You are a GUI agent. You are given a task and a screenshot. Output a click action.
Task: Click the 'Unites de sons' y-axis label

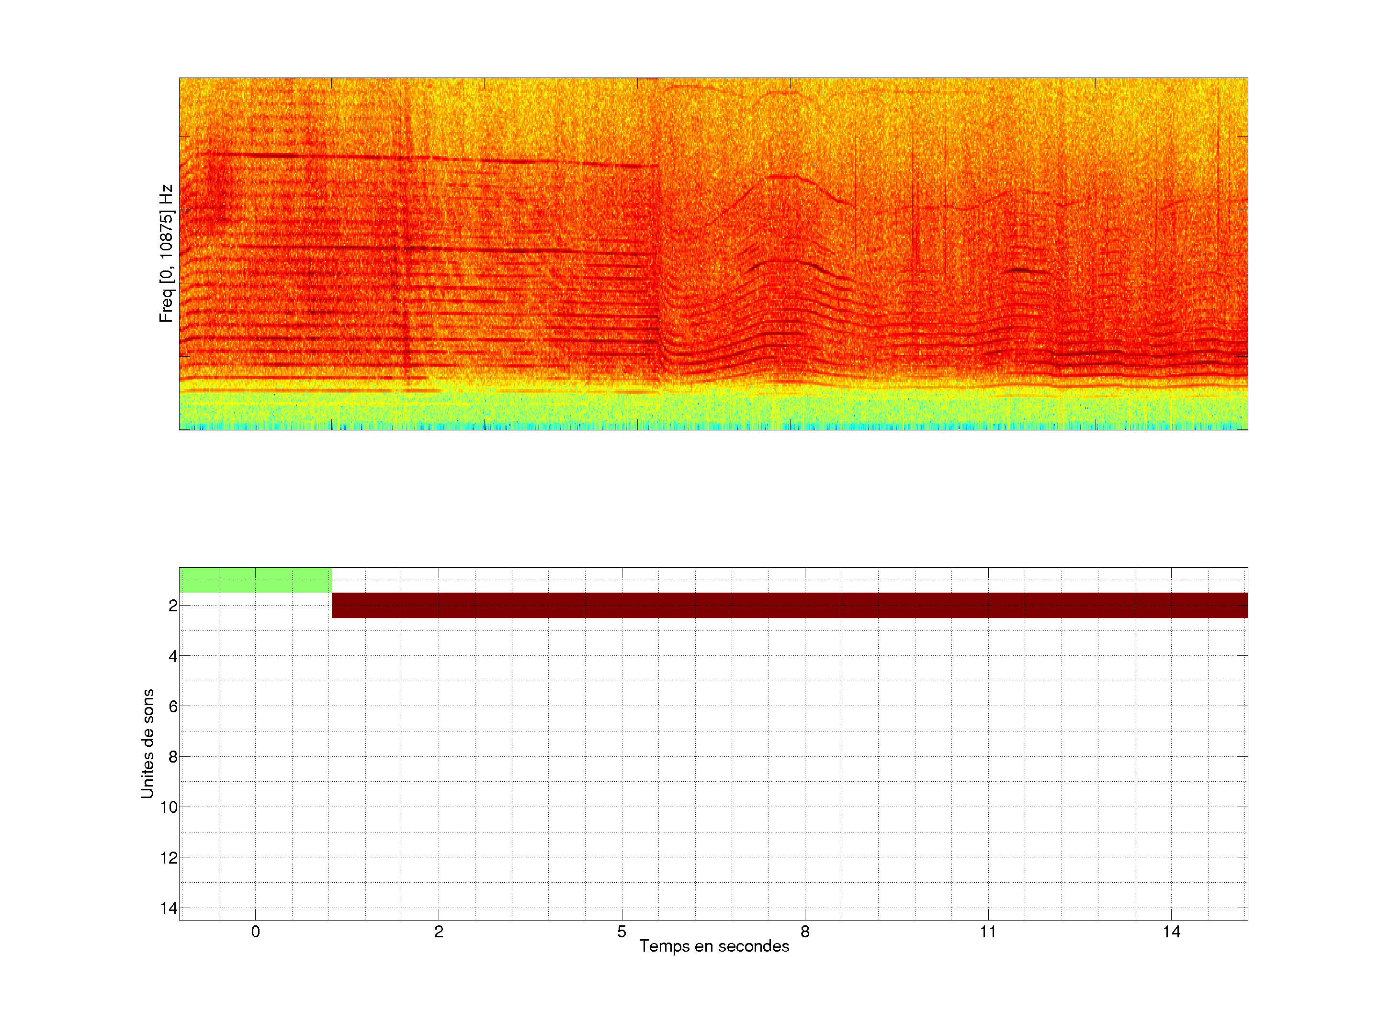pos(148,743)
